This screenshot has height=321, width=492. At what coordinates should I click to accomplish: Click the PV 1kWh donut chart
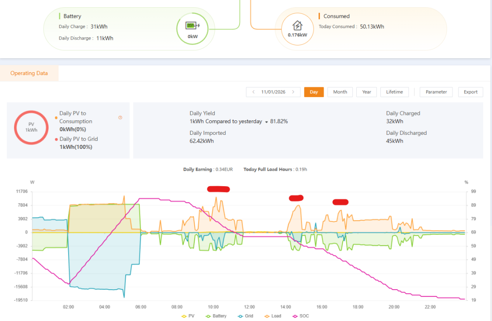pyautogui.click(x=31, y=128)
